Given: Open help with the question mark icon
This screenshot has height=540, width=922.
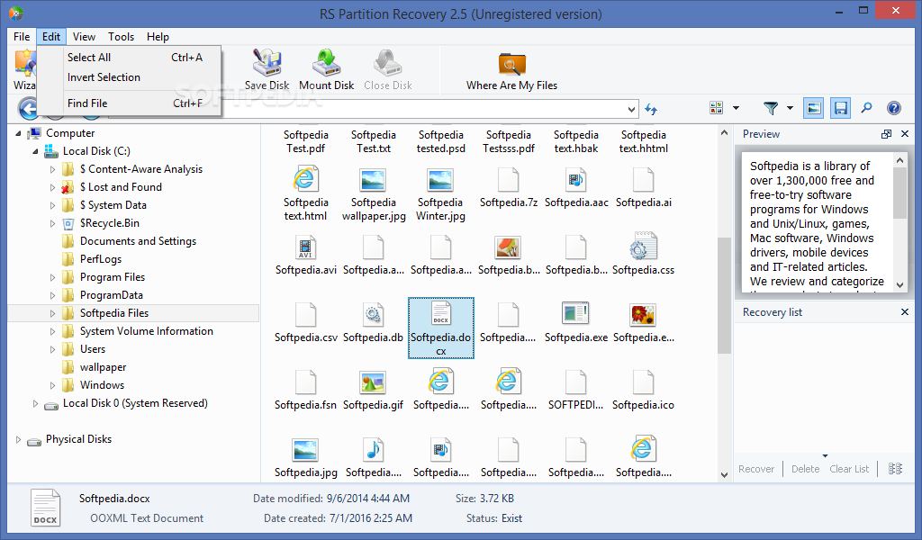Looking at the screenshot, I should 894,107.
